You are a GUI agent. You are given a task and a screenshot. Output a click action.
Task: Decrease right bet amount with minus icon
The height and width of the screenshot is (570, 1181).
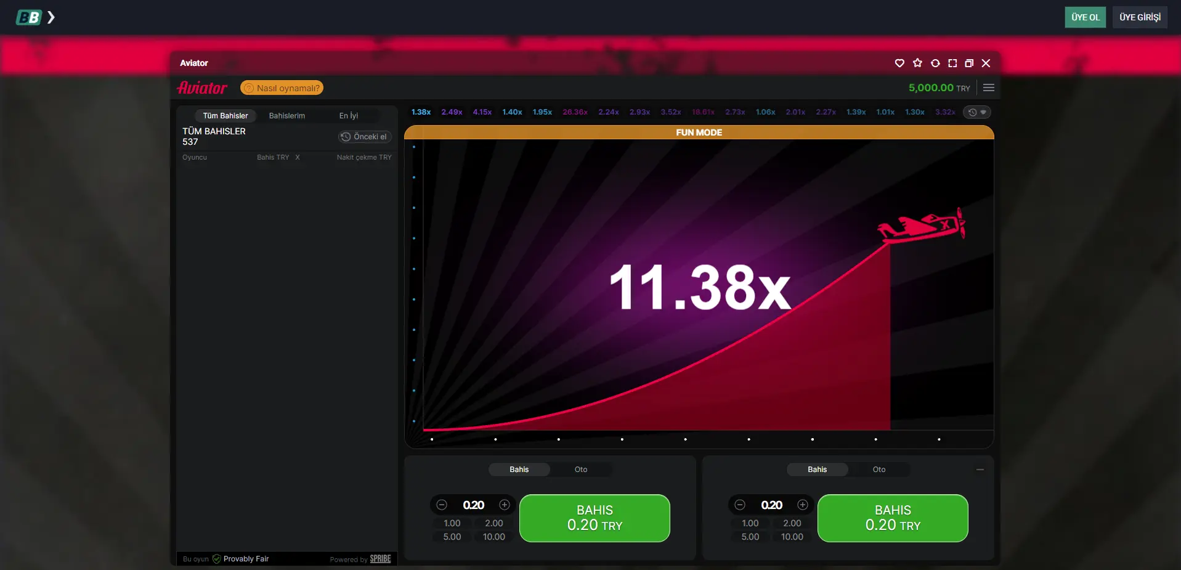(x=740, y=505)
